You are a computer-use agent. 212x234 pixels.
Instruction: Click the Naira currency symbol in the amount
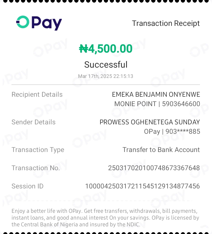click(84, 49)
